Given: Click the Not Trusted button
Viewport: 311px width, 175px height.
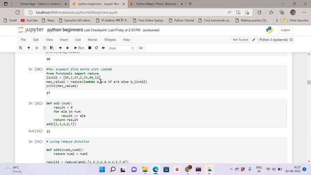Looking at the screenshot, I should [241, 40].
